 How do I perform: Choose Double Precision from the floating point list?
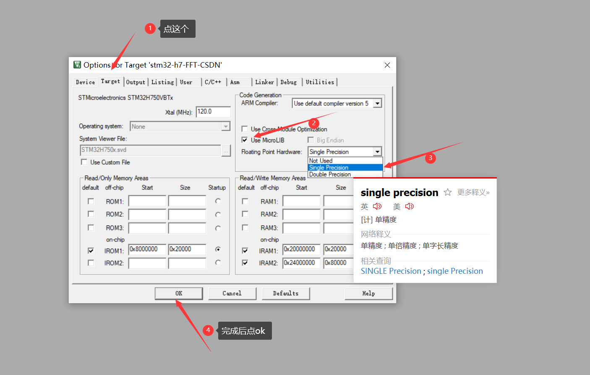[x=330, y=174]
